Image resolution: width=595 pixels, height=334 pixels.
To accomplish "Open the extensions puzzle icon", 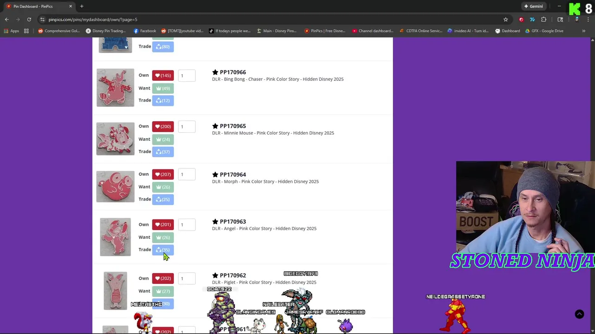I will pos(543,19).
